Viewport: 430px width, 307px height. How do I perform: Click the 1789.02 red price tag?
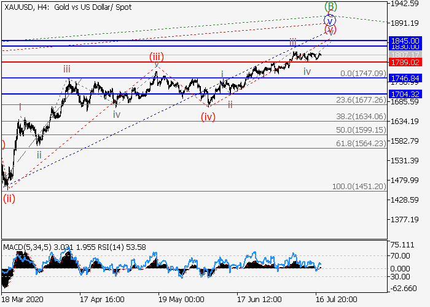(x=405, y=62)
